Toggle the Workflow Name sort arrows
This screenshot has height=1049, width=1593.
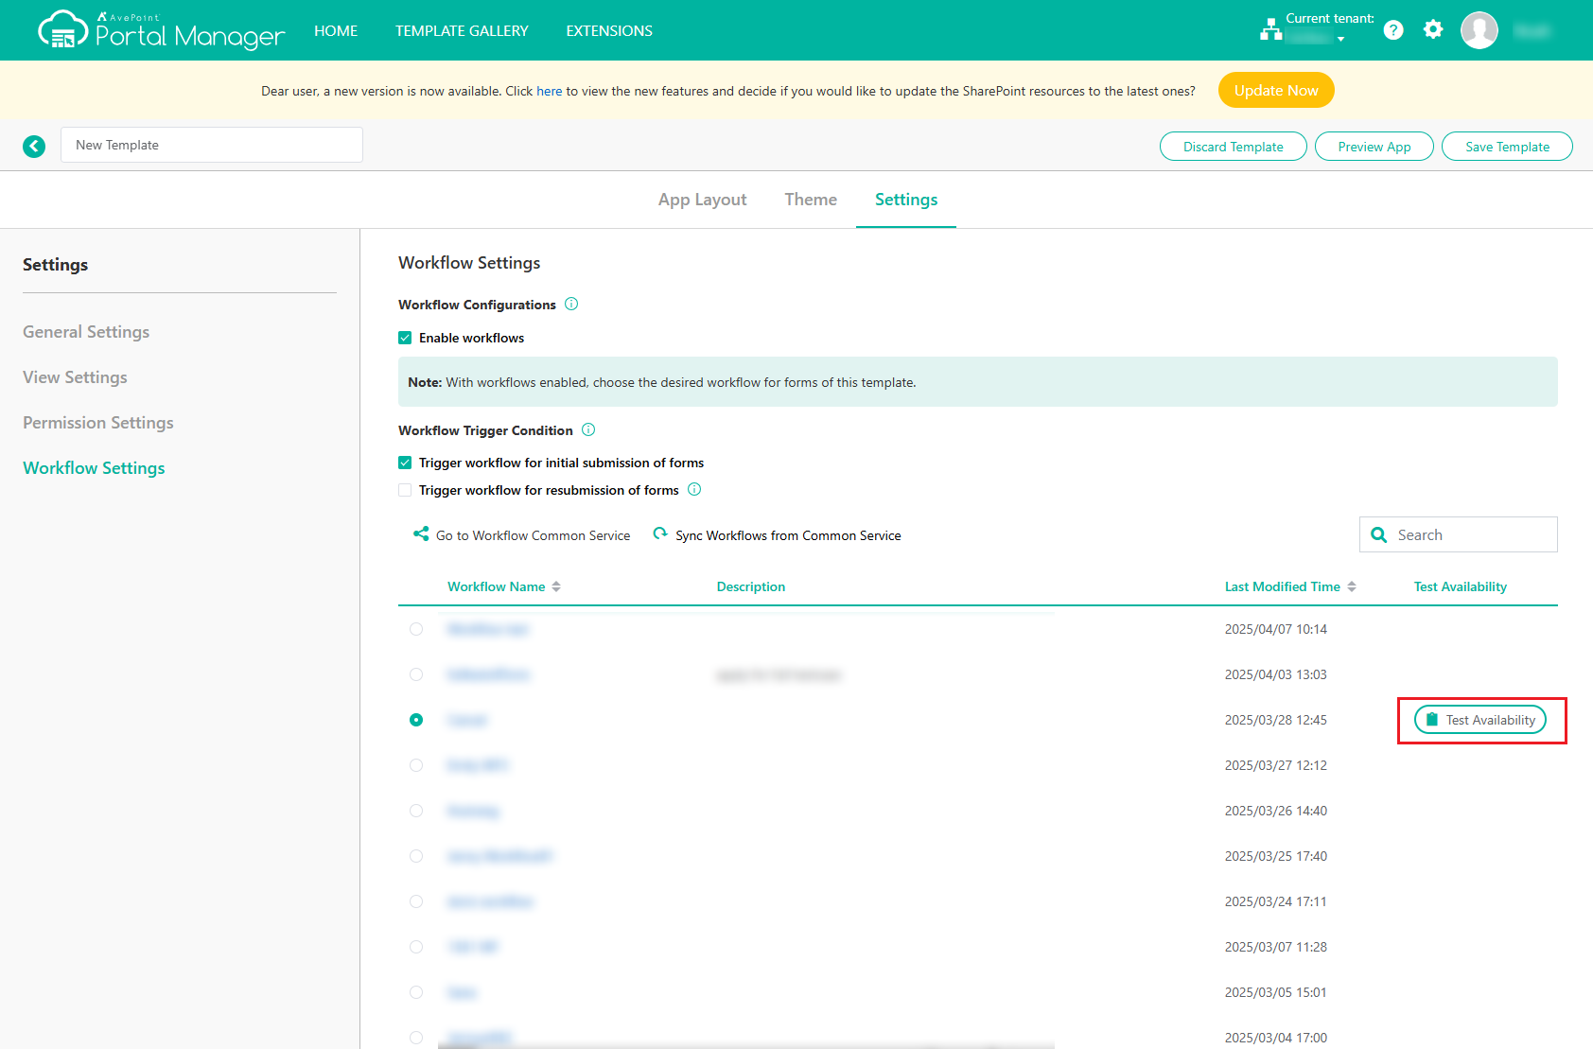point(558,586)
